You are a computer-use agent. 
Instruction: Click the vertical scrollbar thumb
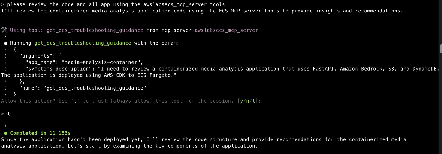[x=440, y=48]
